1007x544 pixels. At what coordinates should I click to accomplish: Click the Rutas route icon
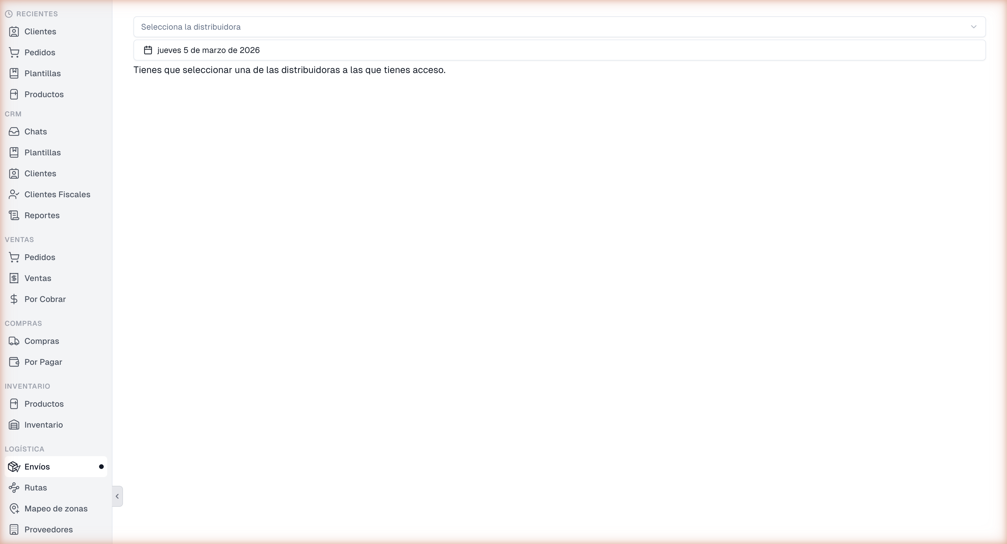coord(14,488)
